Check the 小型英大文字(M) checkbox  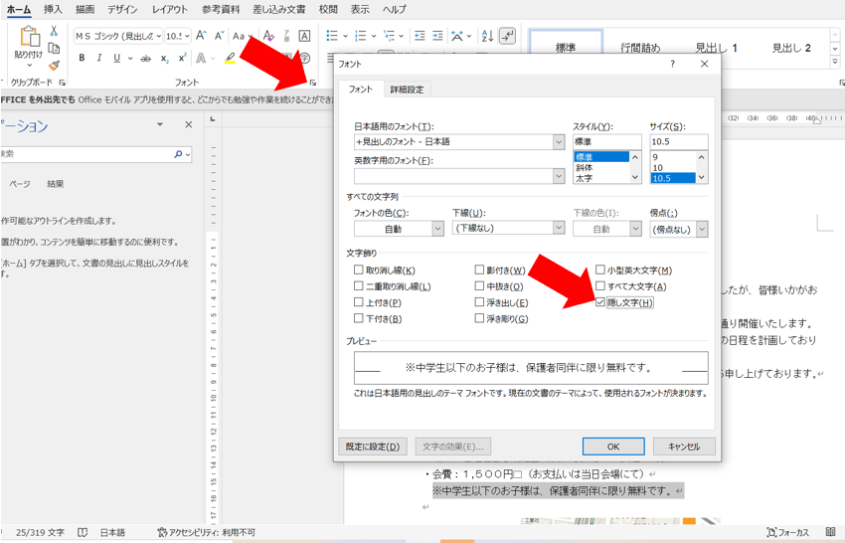click(x=600, y=270)
